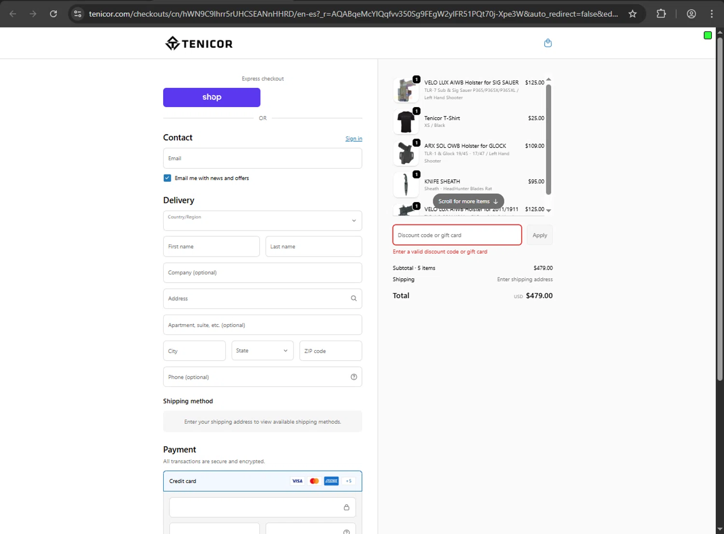Image resolution: width=724 pixels, height=534 pixels.
Task: Open Chrome three-dot menu
Action: [711, 14]
